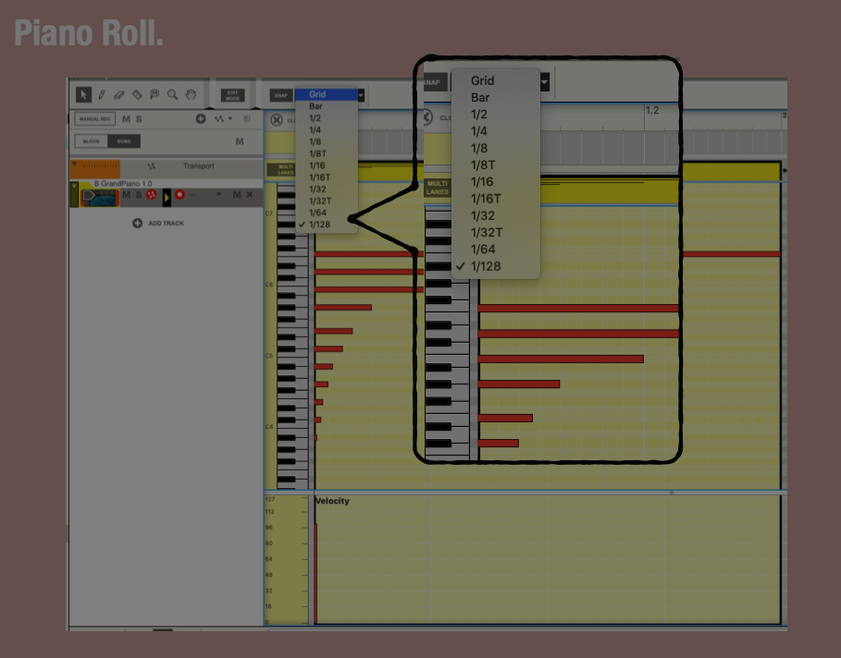Choose 1/4 in the small snap list

327,129
